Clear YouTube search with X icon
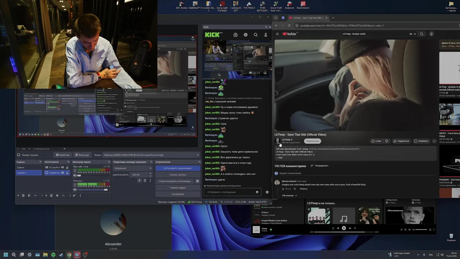This screenshot has height=259, width=460. click(414, 34)
